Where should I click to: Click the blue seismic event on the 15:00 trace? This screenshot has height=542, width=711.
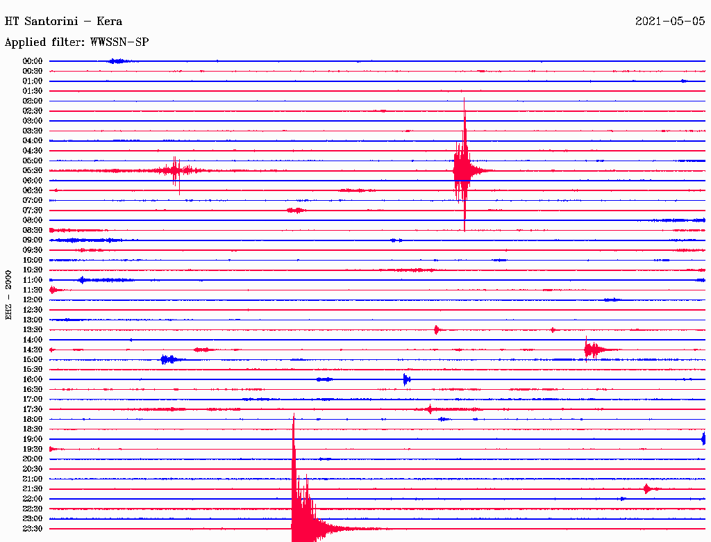[169, 359]
